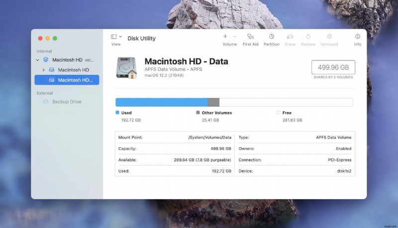Click the gray Other Volumes bar segment
The width and height of the screenshot is (398, 228).
[x=213, y=102]
